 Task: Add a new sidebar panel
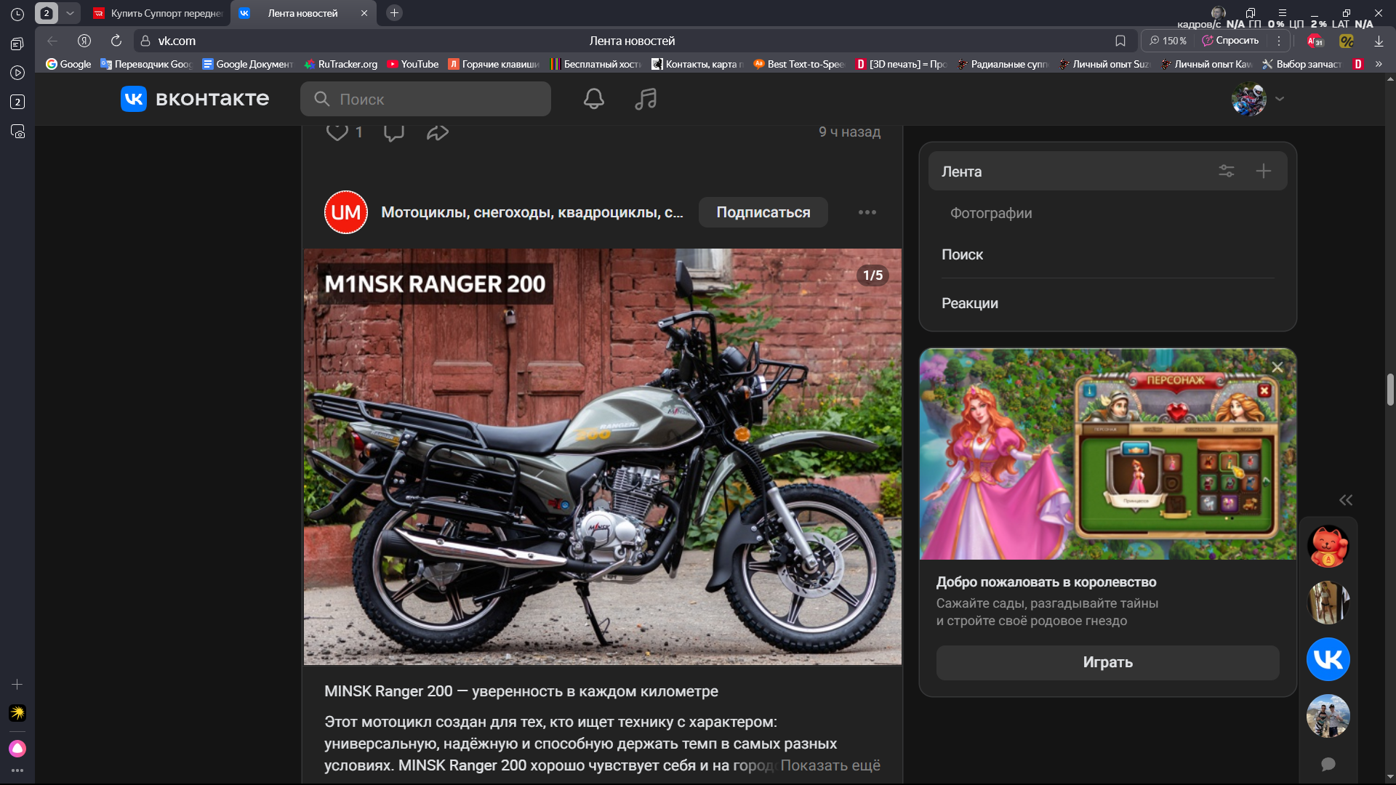tap(17, 685)
